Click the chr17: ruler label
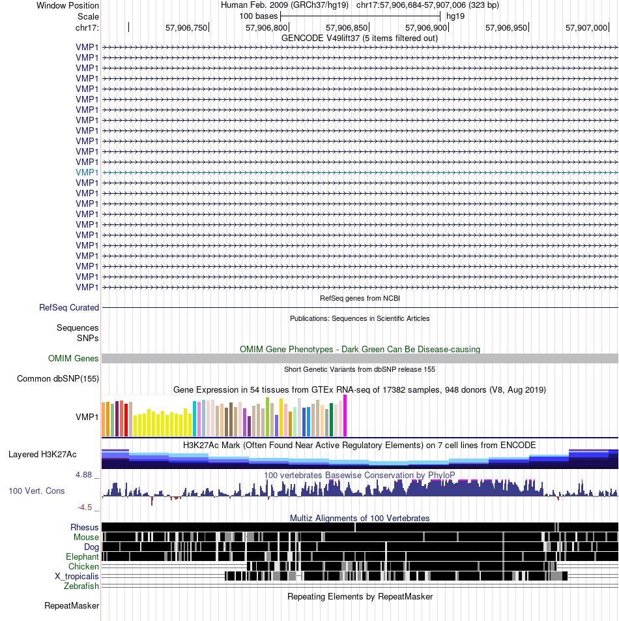619x621 pixels. point(87,27)
